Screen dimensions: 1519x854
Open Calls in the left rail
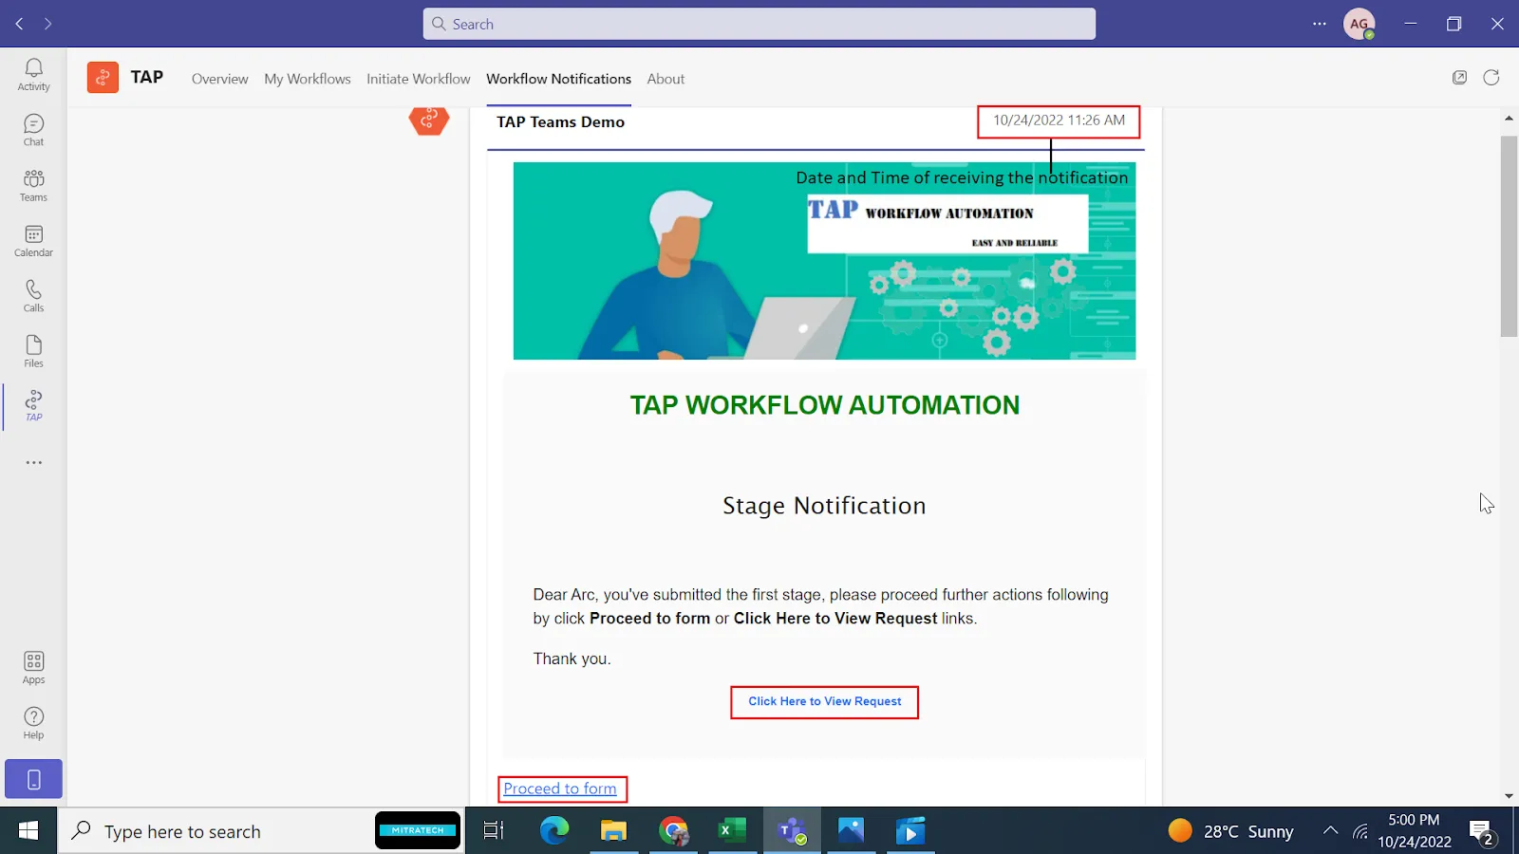(33, 295)
